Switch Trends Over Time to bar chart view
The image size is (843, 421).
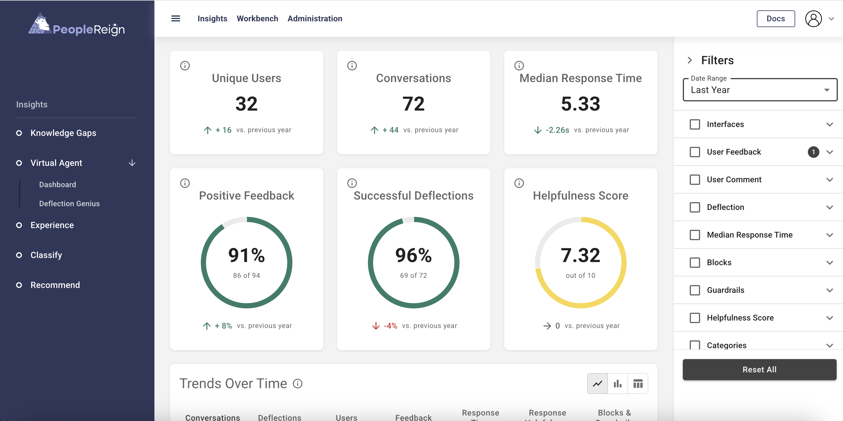618,383
